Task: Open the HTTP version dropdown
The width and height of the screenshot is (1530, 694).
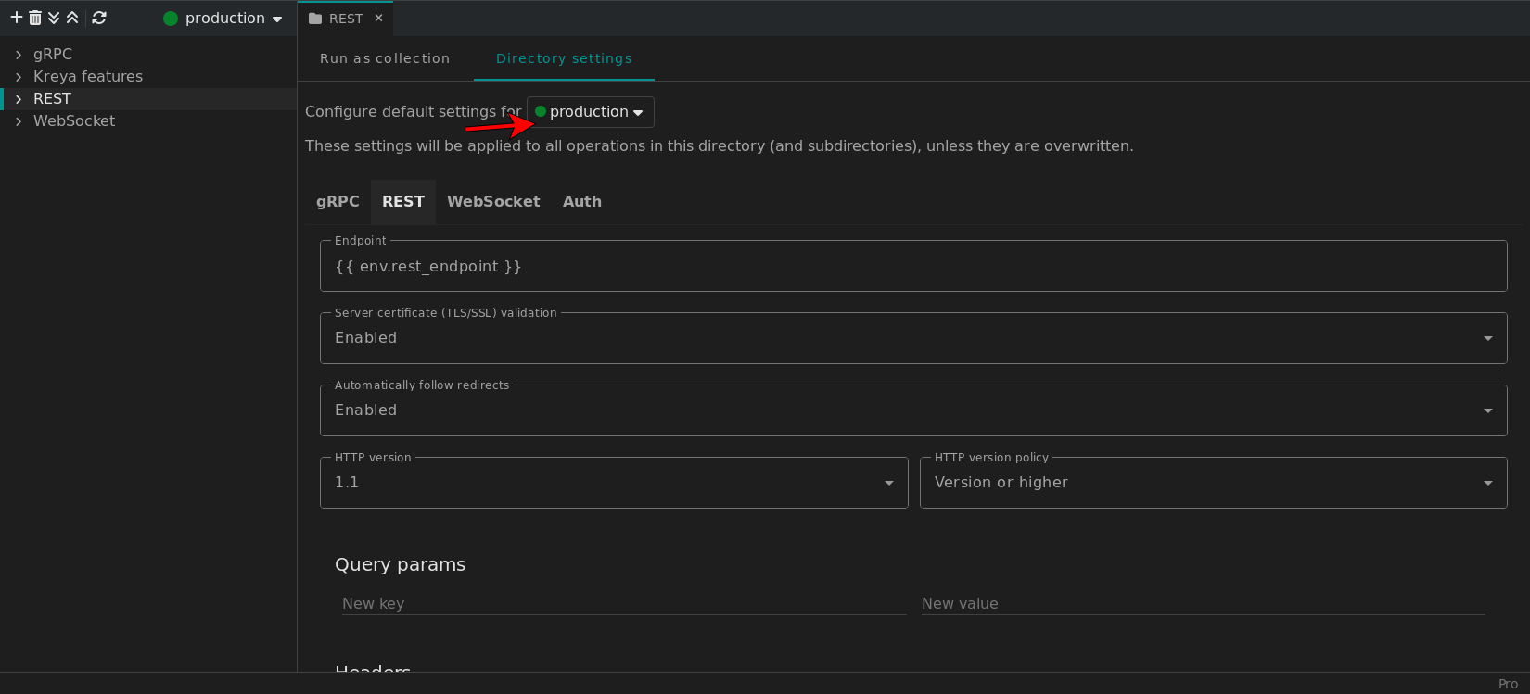Action: (614, 483)
